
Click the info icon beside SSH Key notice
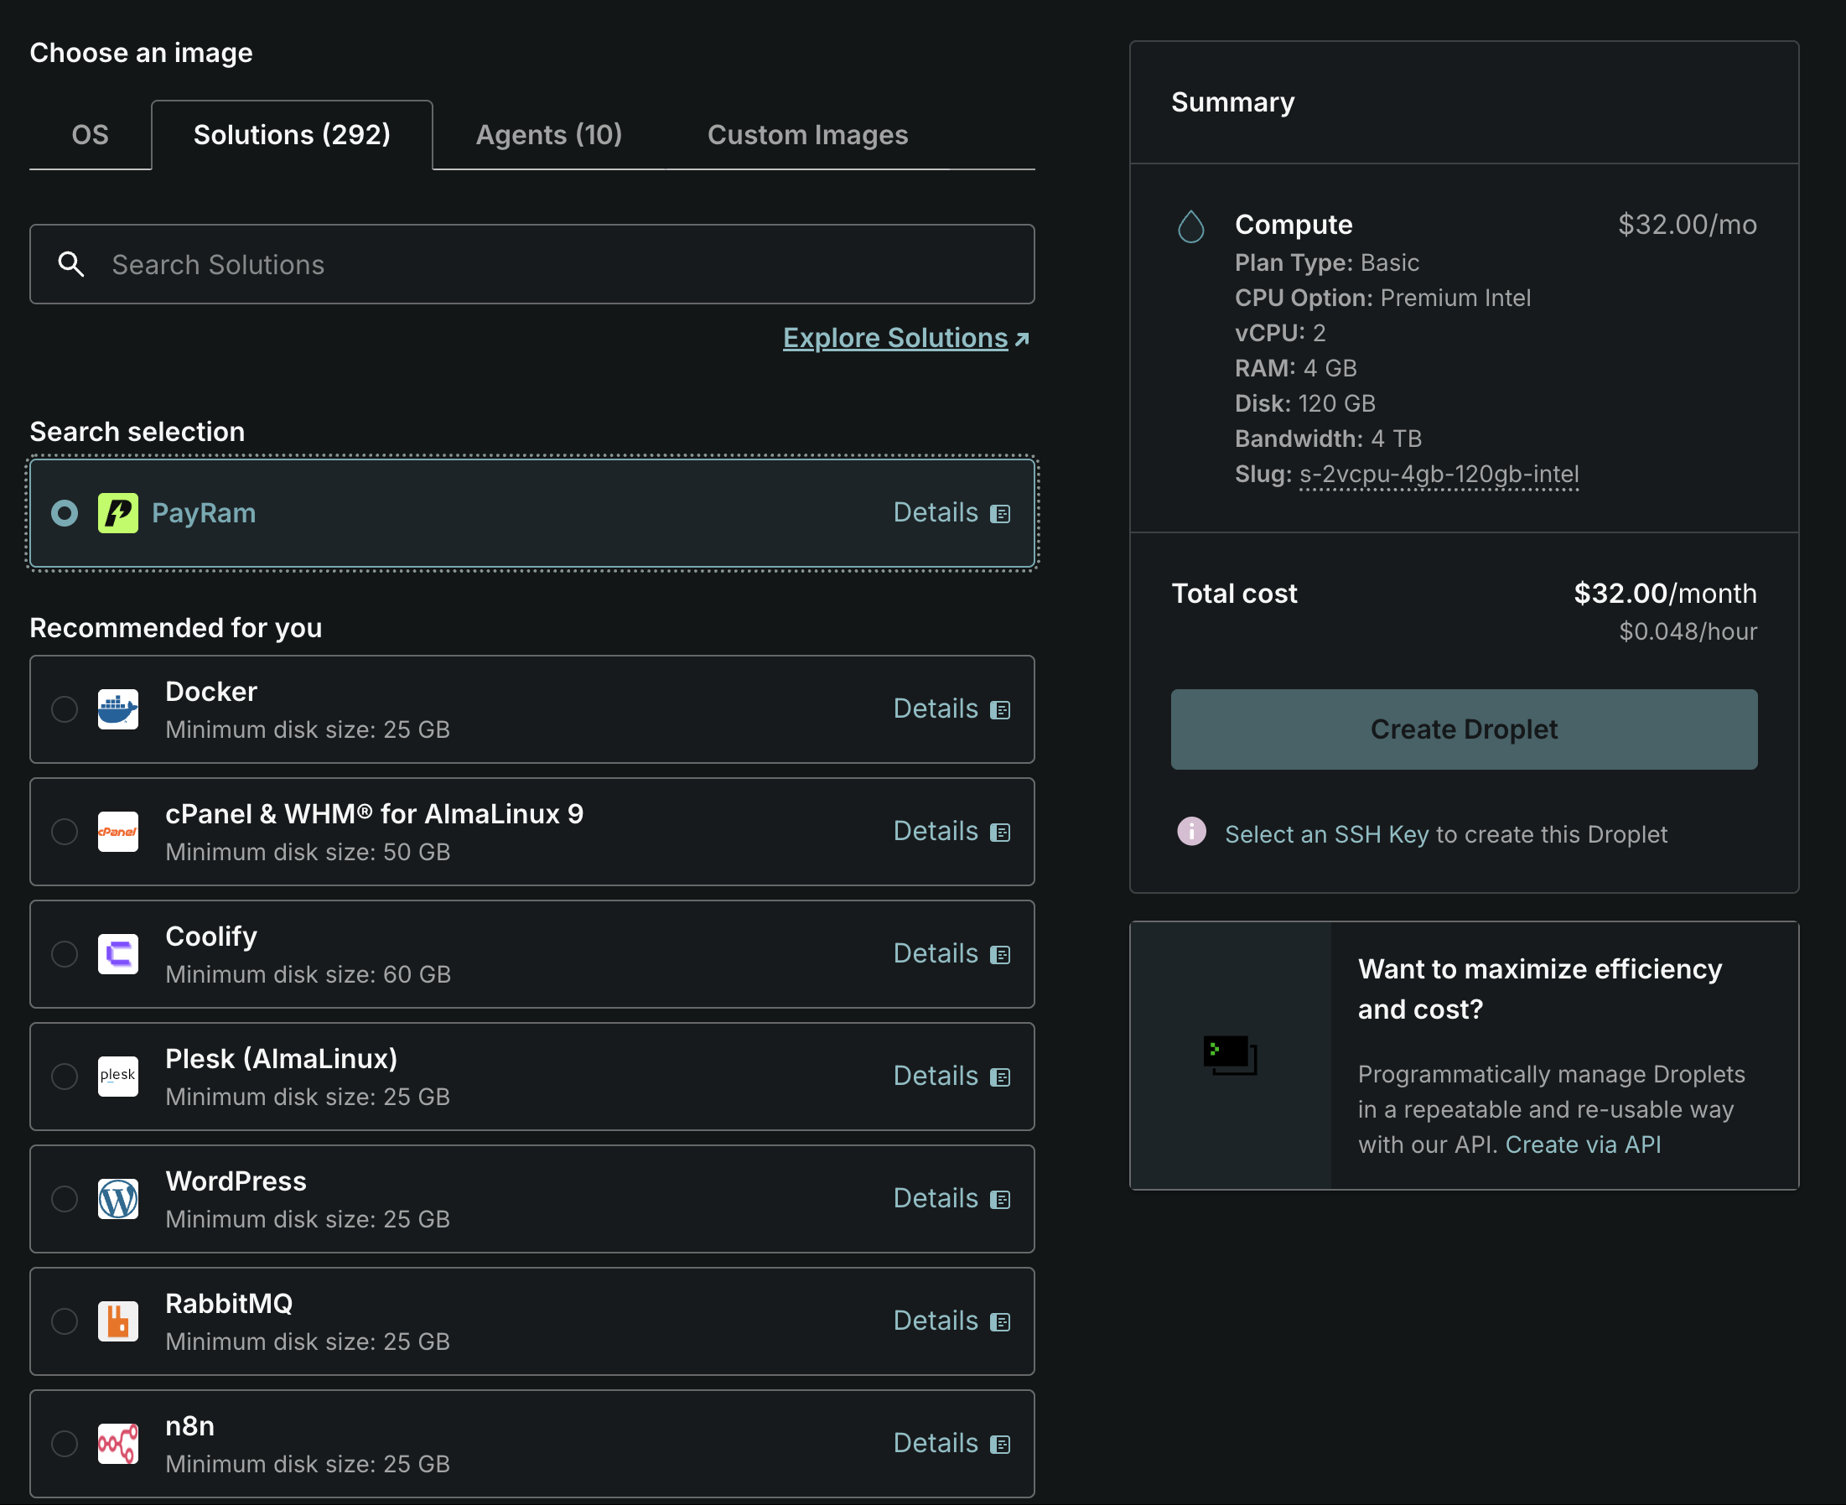[1190, 831]
